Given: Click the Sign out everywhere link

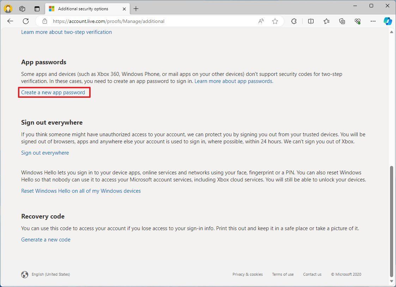Looking at the screenshot, I should (x=45, y=153).
